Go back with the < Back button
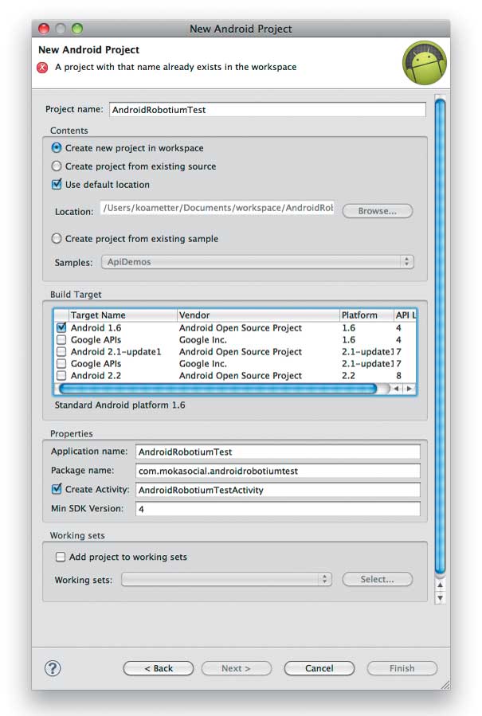 coord(159,668)
